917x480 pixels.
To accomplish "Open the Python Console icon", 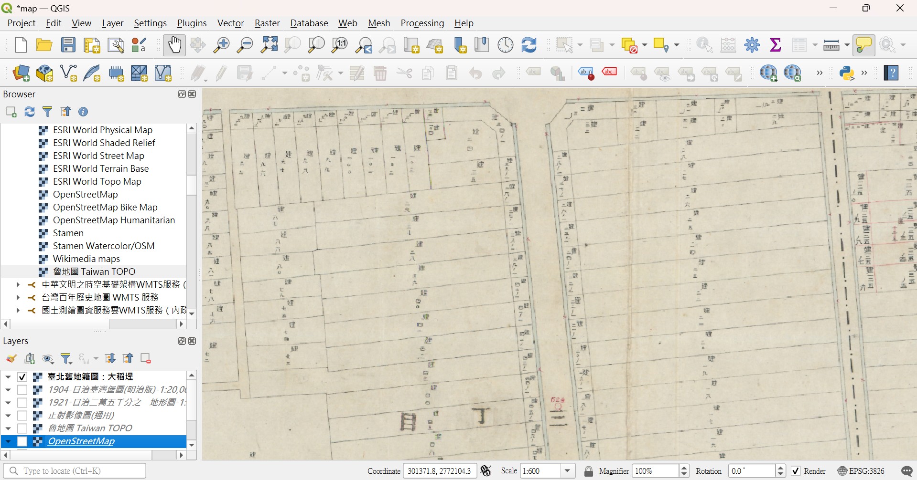I will pyautogui.click(x=847, y=73).
